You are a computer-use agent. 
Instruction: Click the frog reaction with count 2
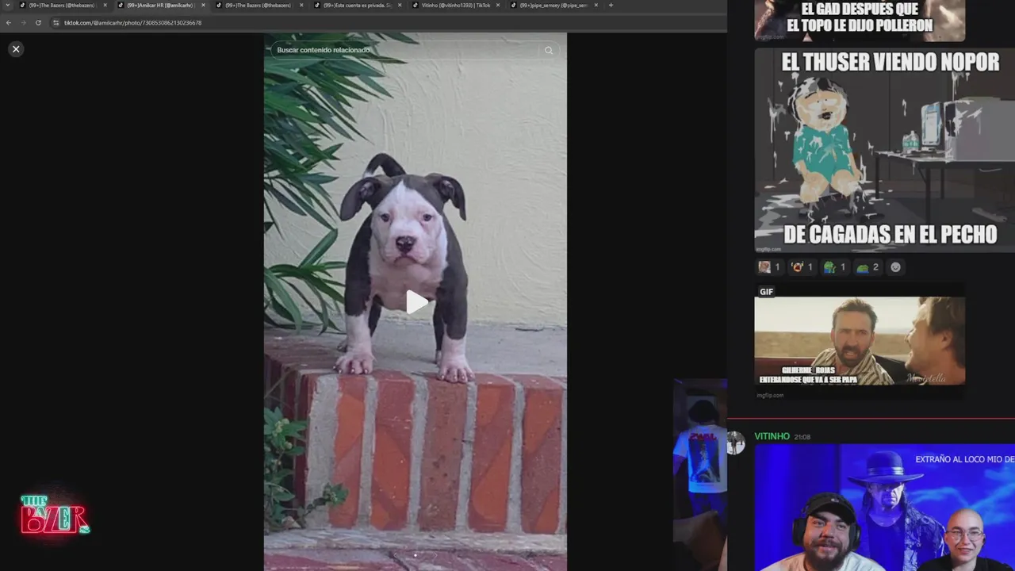868,267
